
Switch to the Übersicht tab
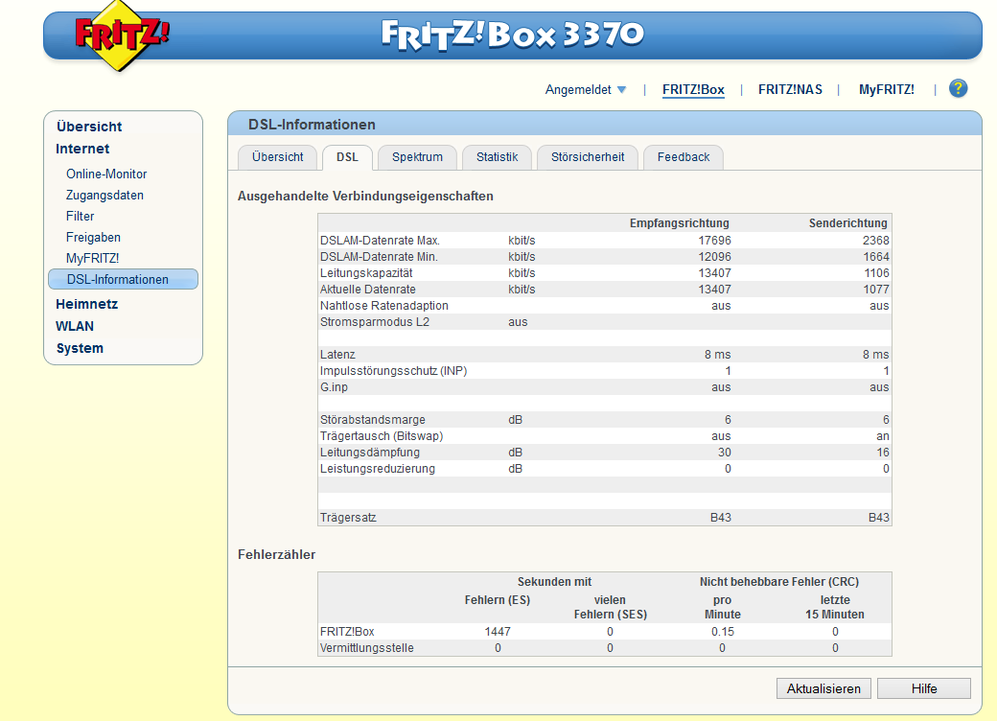pyautogui.click(x=277, y=157)
